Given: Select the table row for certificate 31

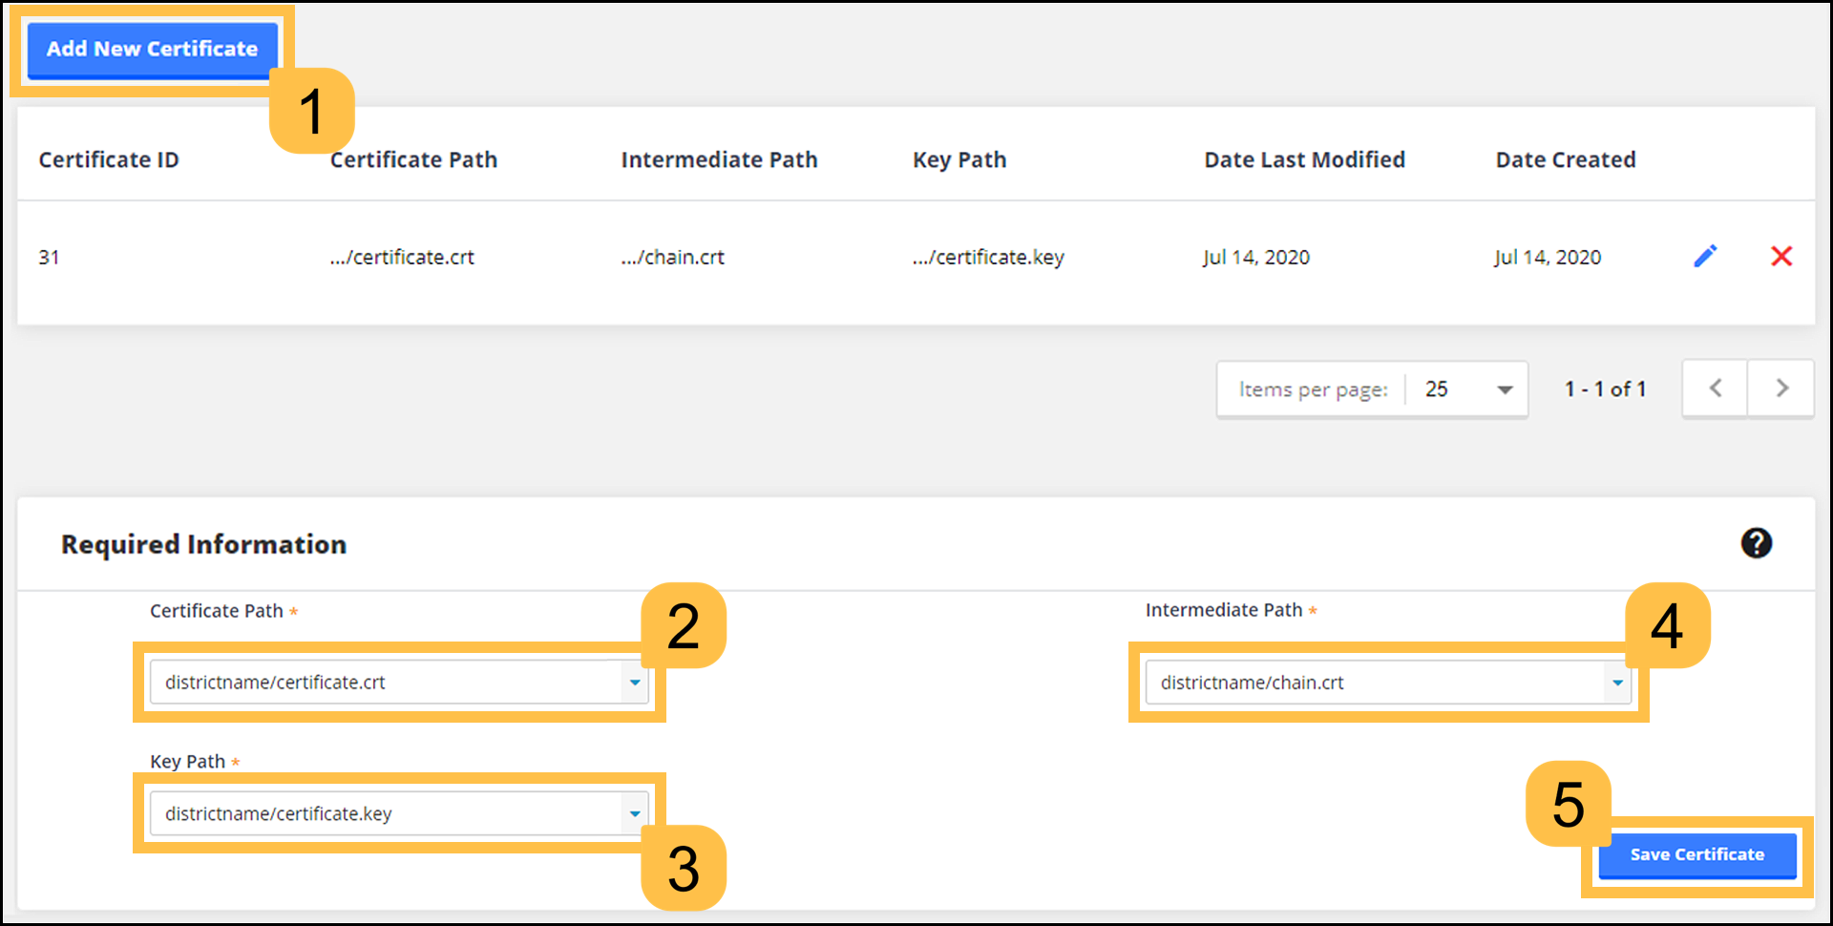Looking at the screenshot, I should (x=668, y=256).
